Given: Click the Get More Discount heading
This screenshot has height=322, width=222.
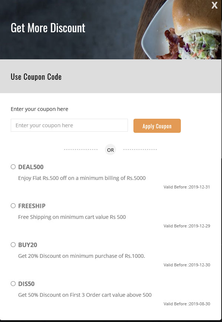Looking at the screenshot, I should [48, 28].
